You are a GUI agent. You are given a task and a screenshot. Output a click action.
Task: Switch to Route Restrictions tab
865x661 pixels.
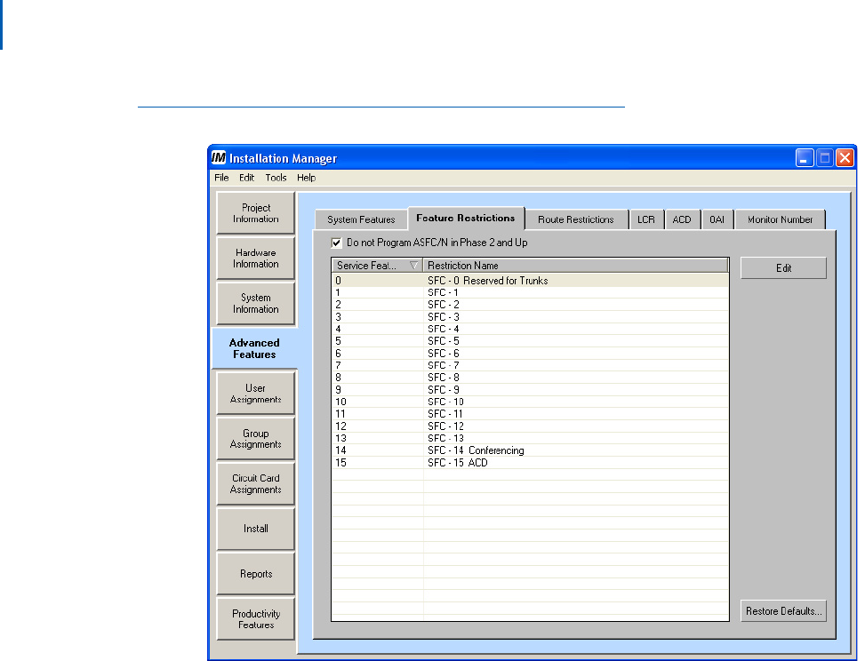pos(575,219)
